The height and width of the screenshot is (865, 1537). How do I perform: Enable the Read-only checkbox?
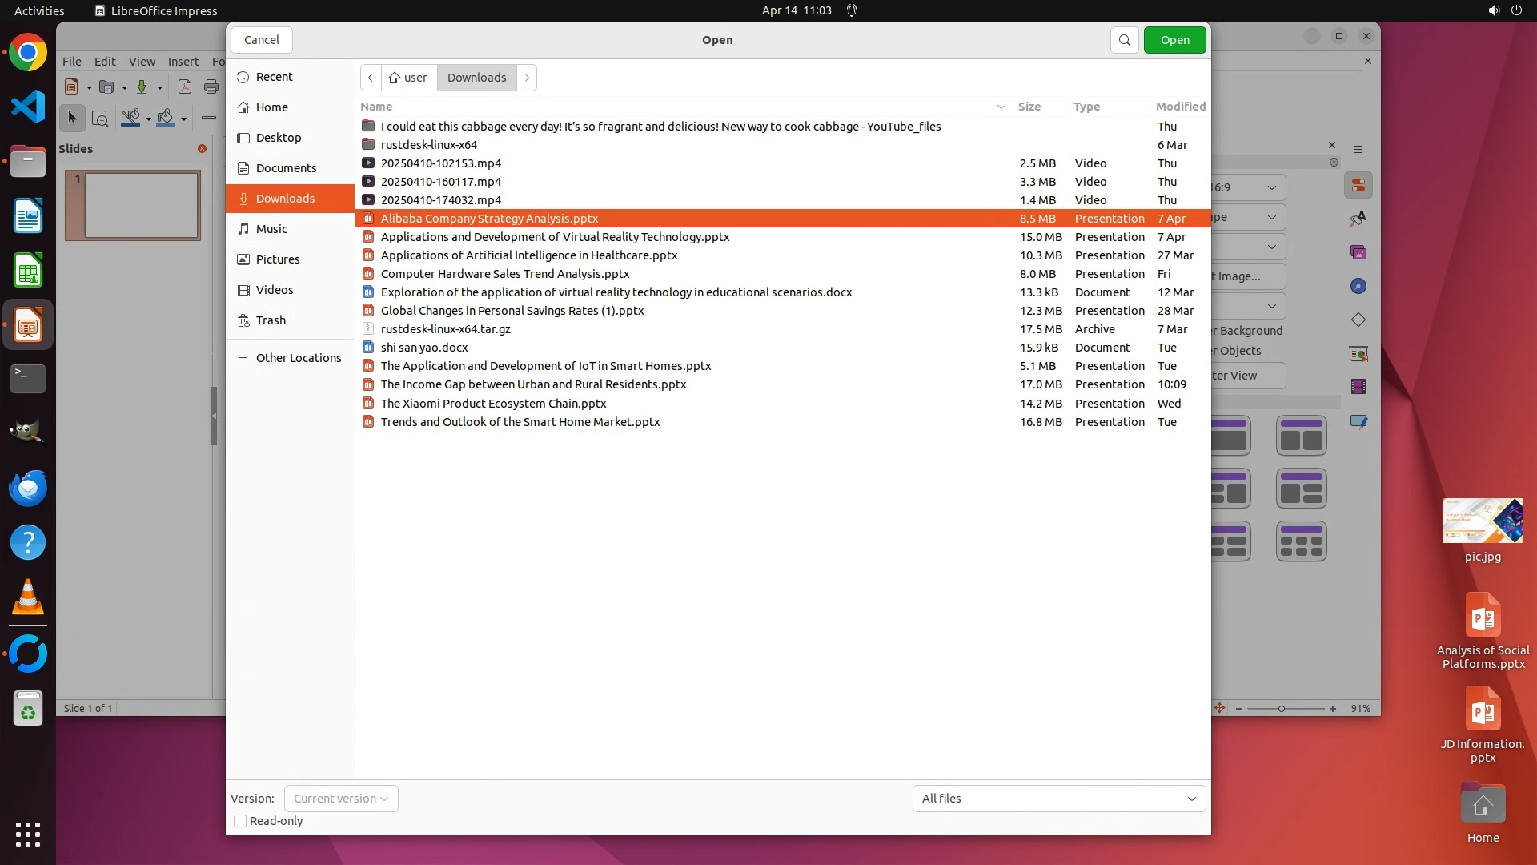[240, 821]
